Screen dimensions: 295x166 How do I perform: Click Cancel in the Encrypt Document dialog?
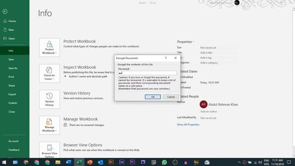pyautogui.click(x=171, y=97)
